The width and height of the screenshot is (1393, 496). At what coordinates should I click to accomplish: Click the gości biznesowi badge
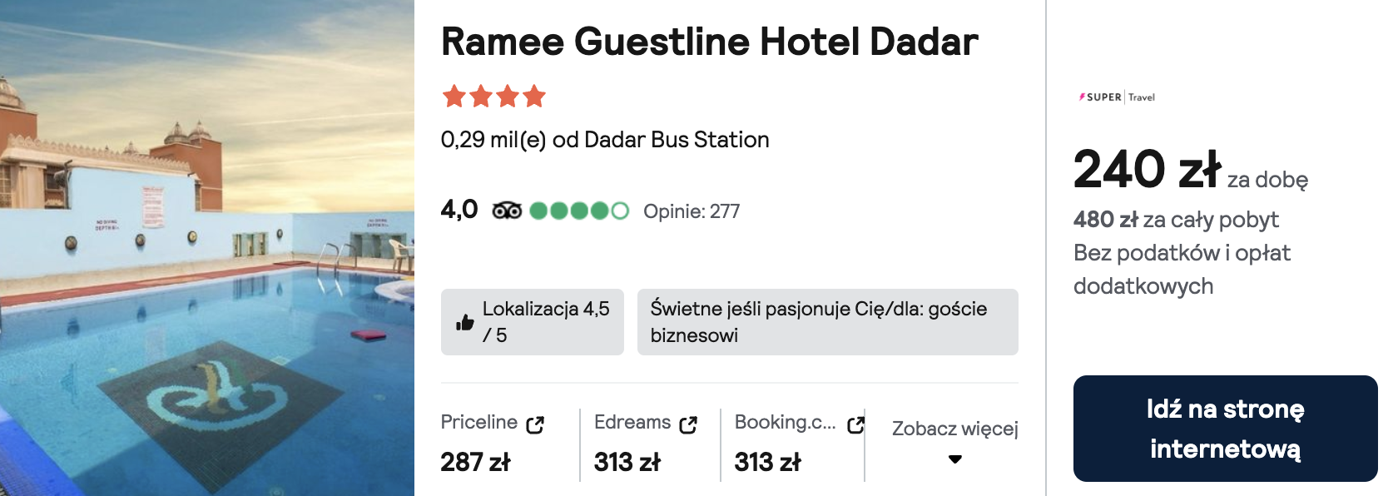[x=828, y=322]
